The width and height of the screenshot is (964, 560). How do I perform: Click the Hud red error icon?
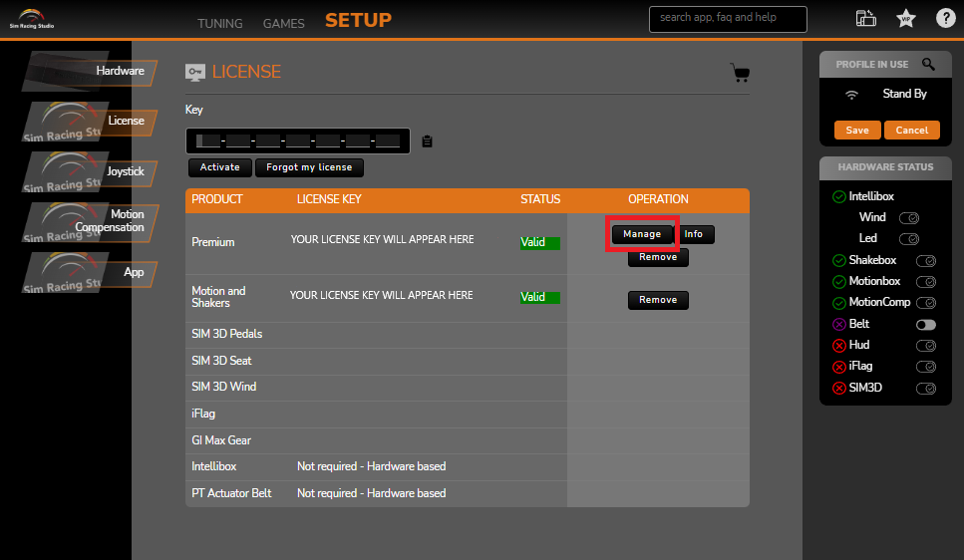[x=838, y=346]
